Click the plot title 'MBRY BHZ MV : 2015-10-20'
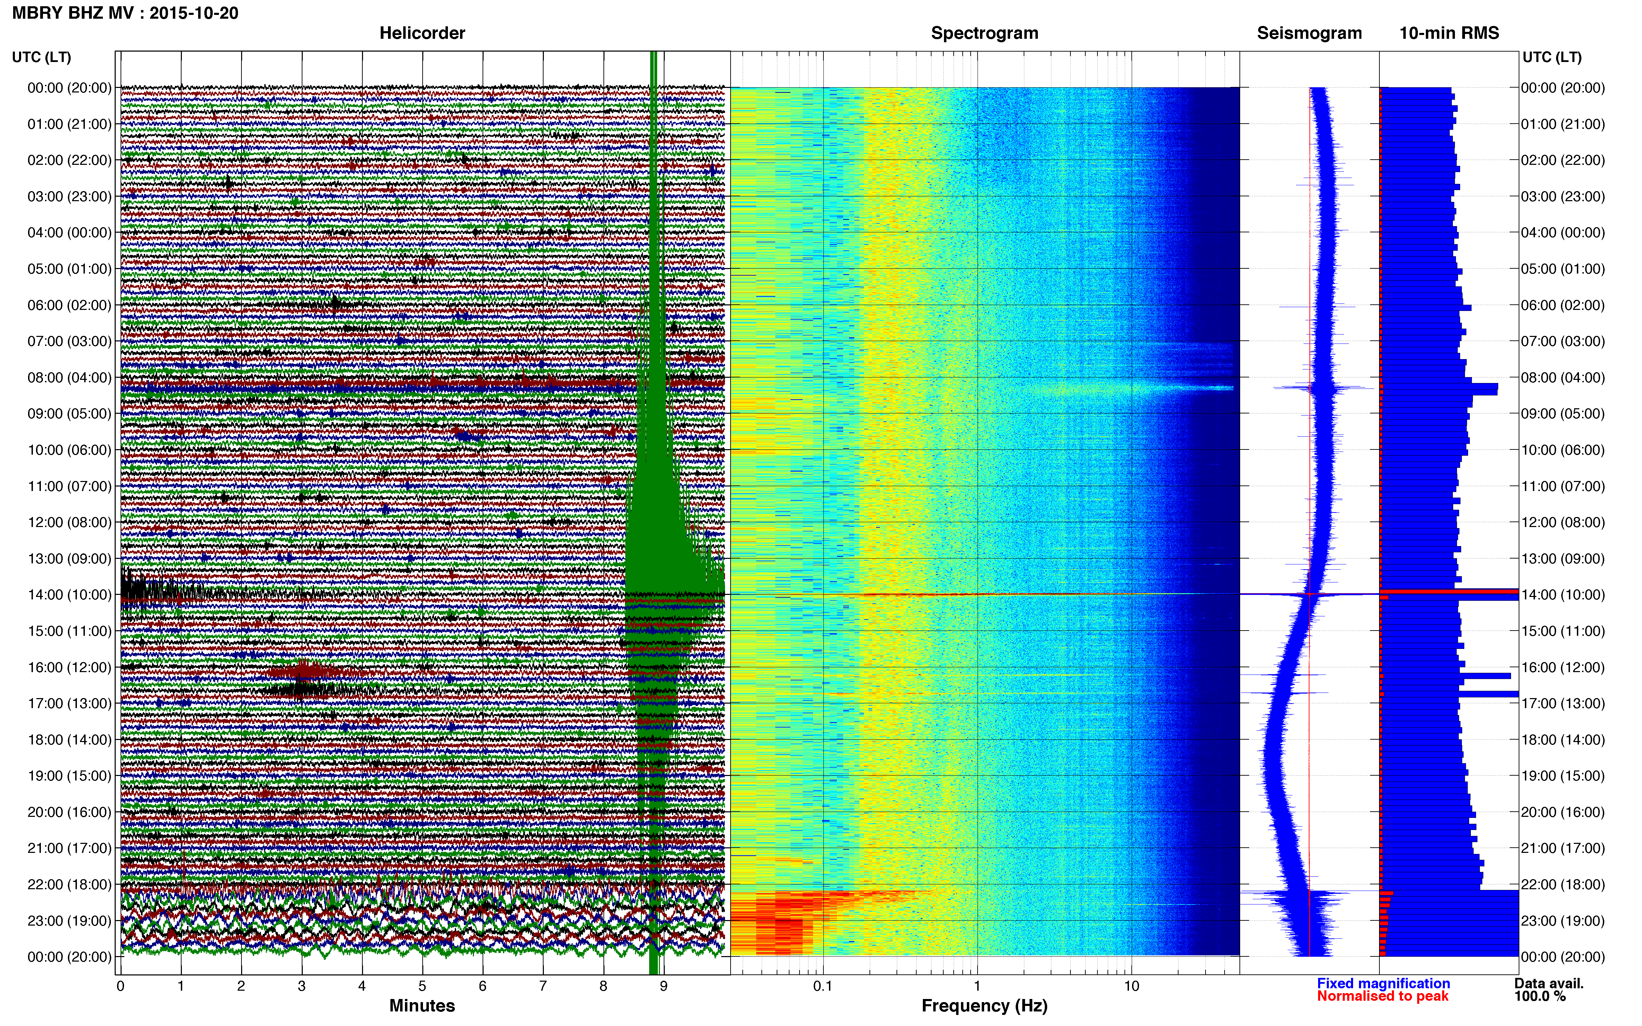The image size is (1642, 1026). (x=126, y=13)
